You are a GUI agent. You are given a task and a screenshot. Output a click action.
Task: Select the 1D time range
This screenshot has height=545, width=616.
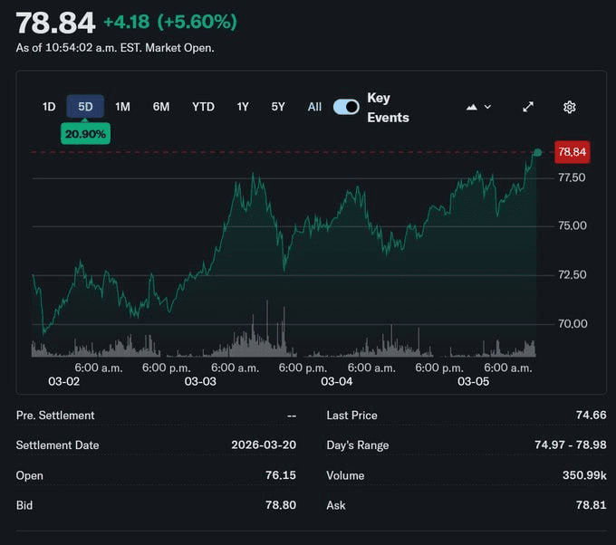coord(49,107)
